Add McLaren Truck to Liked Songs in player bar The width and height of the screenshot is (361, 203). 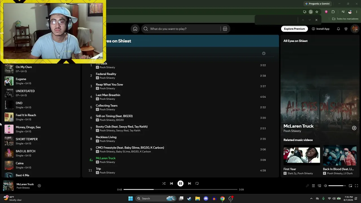coord(39,186)
